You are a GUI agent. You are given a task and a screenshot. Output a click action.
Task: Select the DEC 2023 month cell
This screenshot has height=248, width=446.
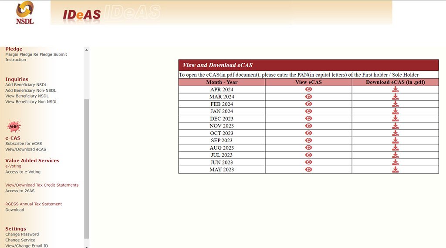click(x=222, y=118)
